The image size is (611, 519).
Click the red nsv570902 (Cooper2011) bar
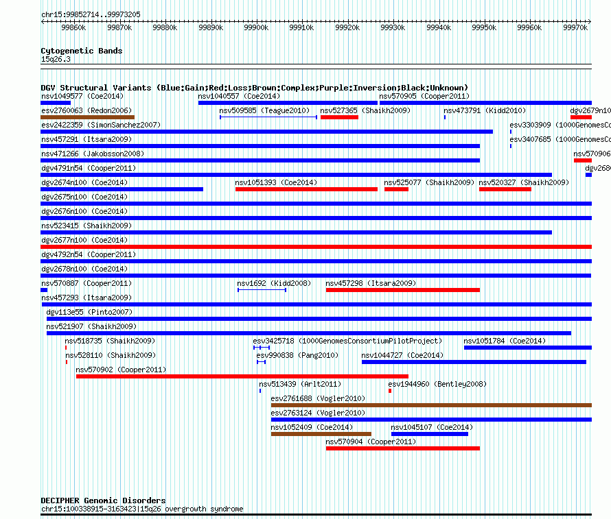[x=242, y=376]
